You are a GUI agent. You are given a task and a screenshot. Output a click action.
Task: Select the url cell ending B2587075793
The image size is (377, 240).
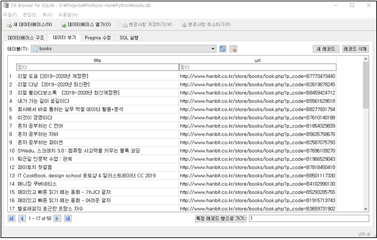257,142
